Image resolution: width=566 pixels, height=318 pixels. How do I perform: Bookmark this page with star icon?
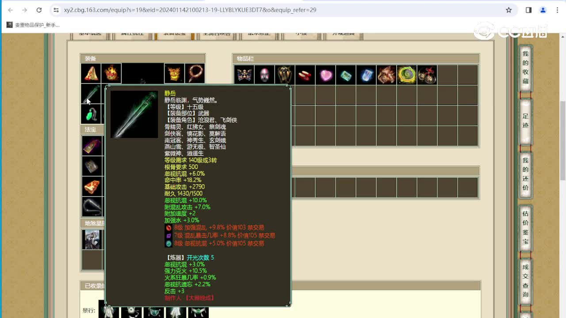509,10
